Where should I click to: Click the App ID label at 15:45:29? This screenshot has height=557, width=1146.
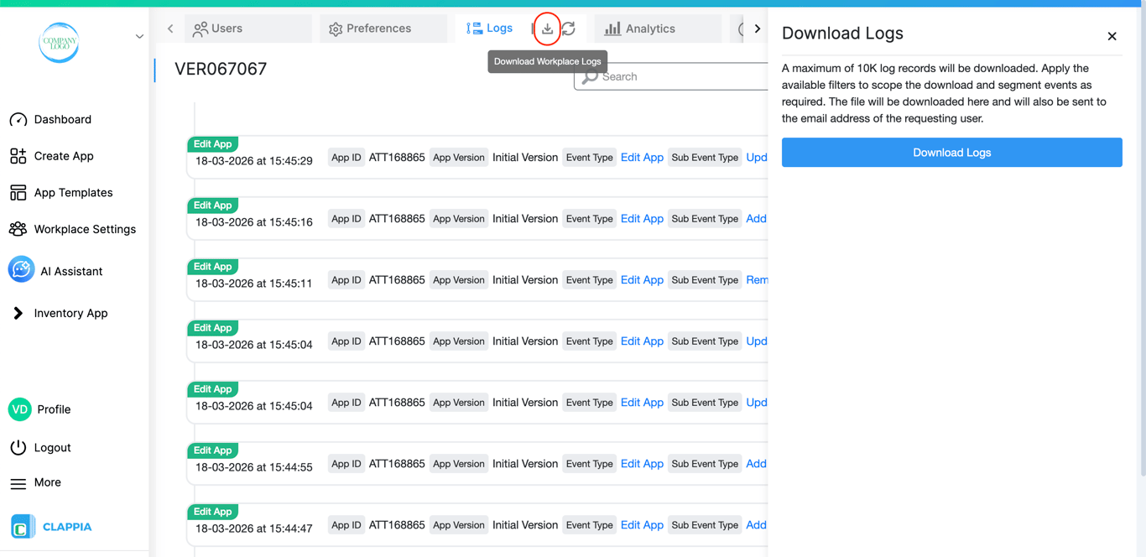[346, 158]
